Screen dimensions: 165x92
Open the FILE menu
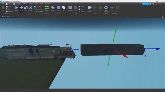pos(3,4)
